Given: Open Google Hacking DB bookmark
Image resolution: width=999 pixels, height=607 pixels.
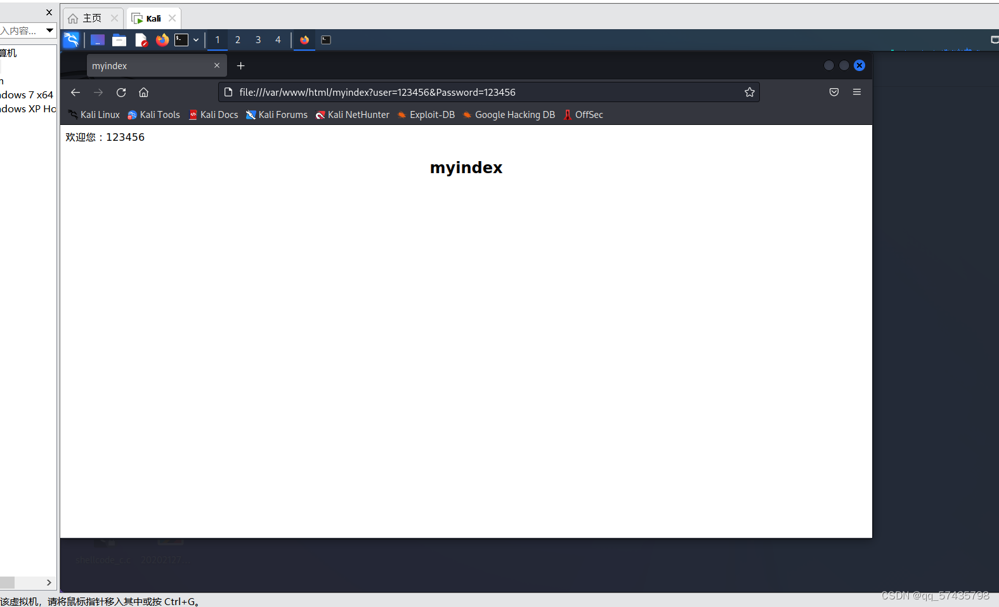Looking at the screenshot, I should click(509, 115).
